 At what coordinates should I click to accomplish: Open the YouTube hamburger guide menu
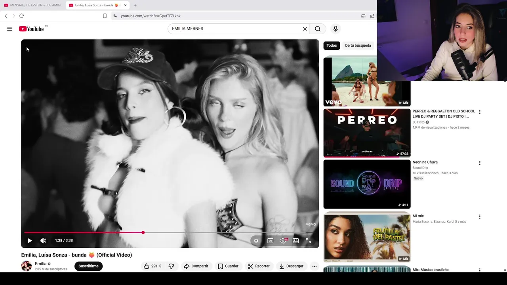[10, 29]
